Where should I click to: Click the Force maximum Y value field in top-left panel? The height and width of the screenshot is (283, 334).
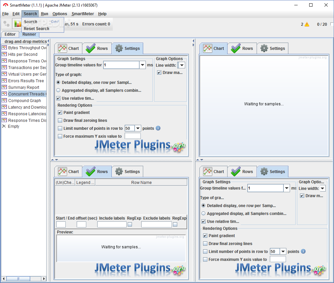pyautogui.click(x=133, y=136)
